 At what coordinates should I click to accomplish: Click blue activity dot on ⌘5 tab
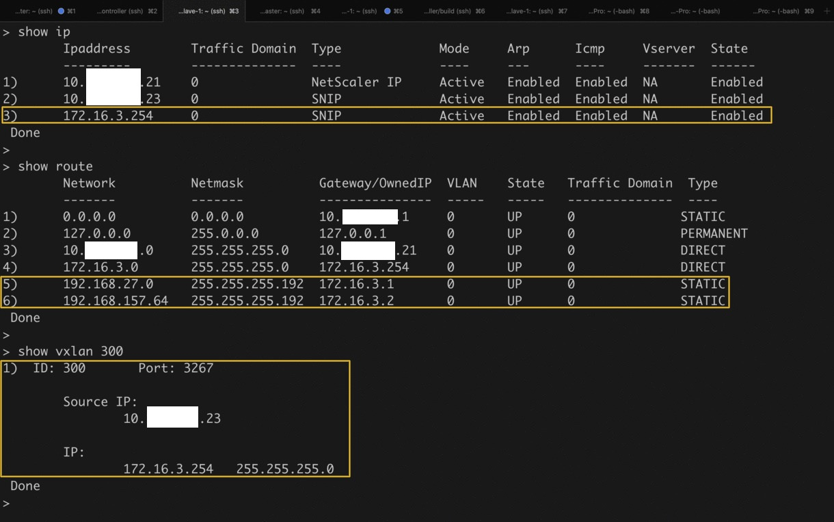point(388,11)
